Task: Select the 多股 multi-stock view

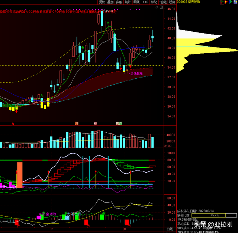Action: (x=119, y=2)
